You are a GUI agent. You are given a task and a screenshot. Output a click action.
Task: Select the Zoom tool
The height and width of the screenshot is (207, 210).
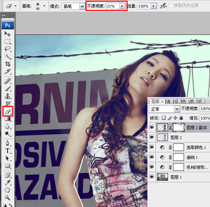(x=8, y=197)
